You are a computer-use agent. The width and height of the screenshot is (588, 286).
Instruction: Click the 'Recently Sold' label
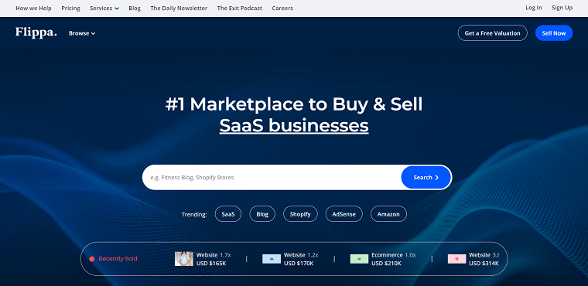[118, 259]
